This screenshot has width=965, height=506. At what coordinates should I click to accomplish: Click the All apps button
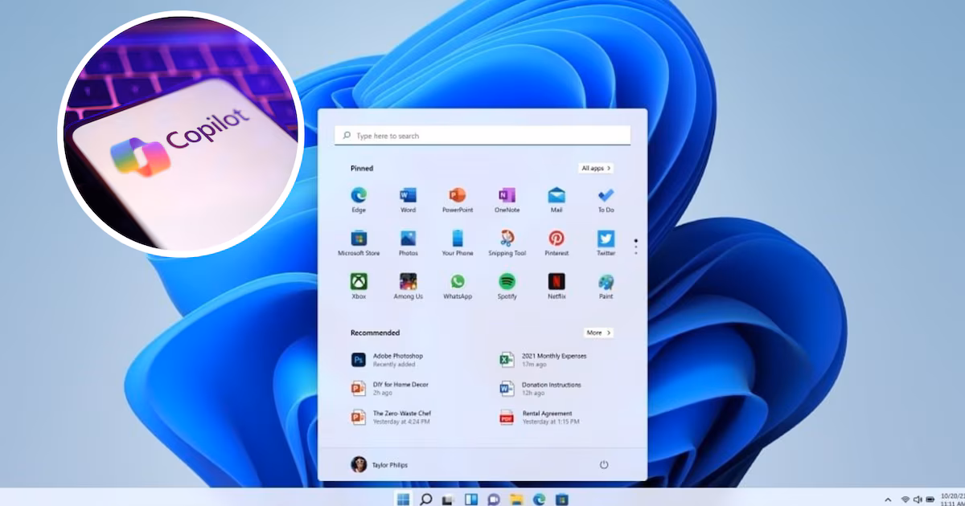click(x=596, y=169)
